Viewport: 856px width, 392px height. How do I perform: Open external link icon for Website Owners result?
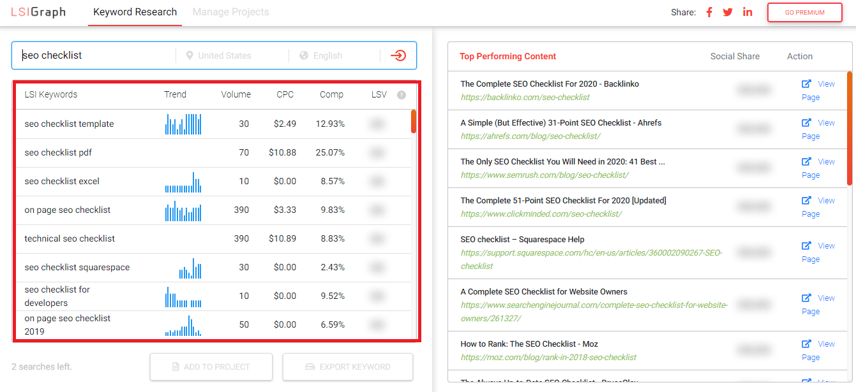(x=807, y=298)
